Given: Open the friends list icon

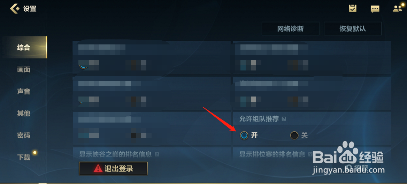Looking at the screenshot, I should (x=397, y=9).
